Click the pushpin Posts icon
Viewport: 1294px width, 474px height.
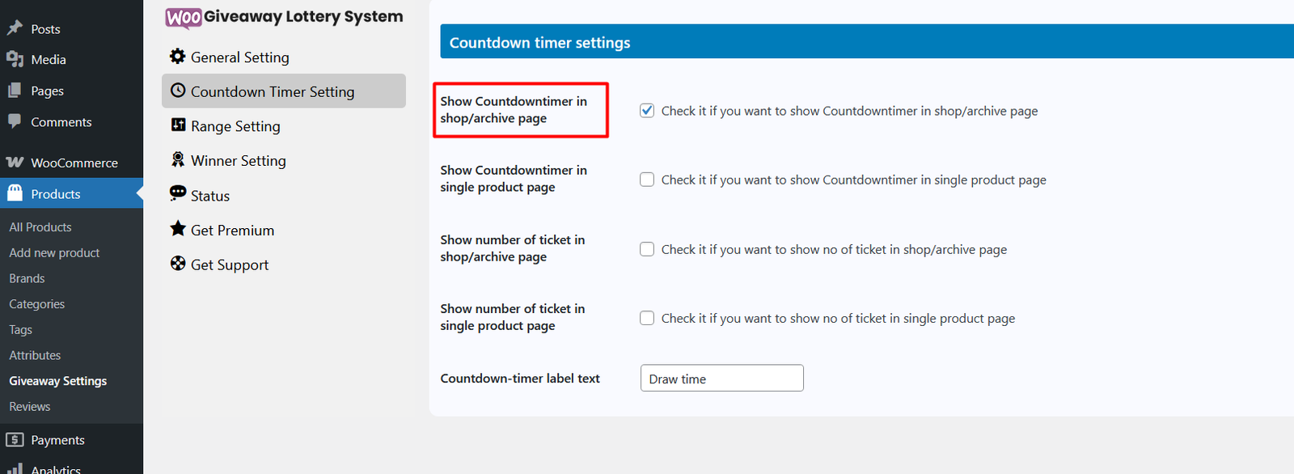click(15, 28)
